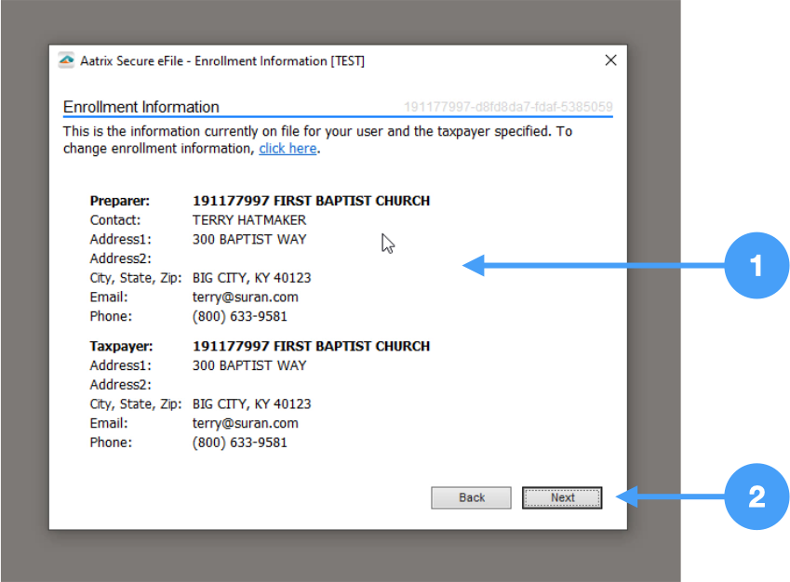
Task: Click the blue numbered callout circle 1
Action: tap(756, 266)
